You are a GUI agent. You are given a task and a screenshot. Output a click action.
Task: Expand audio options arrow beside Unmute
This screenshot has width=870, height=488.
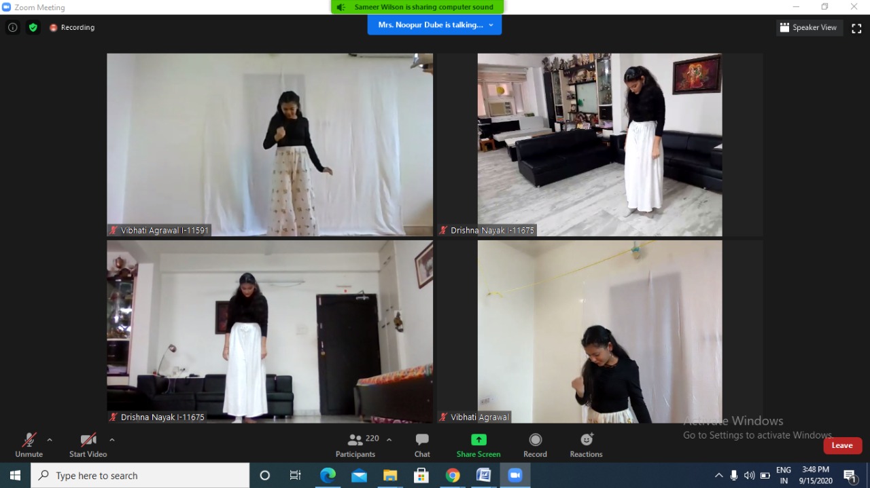click(x=50, y=440)
